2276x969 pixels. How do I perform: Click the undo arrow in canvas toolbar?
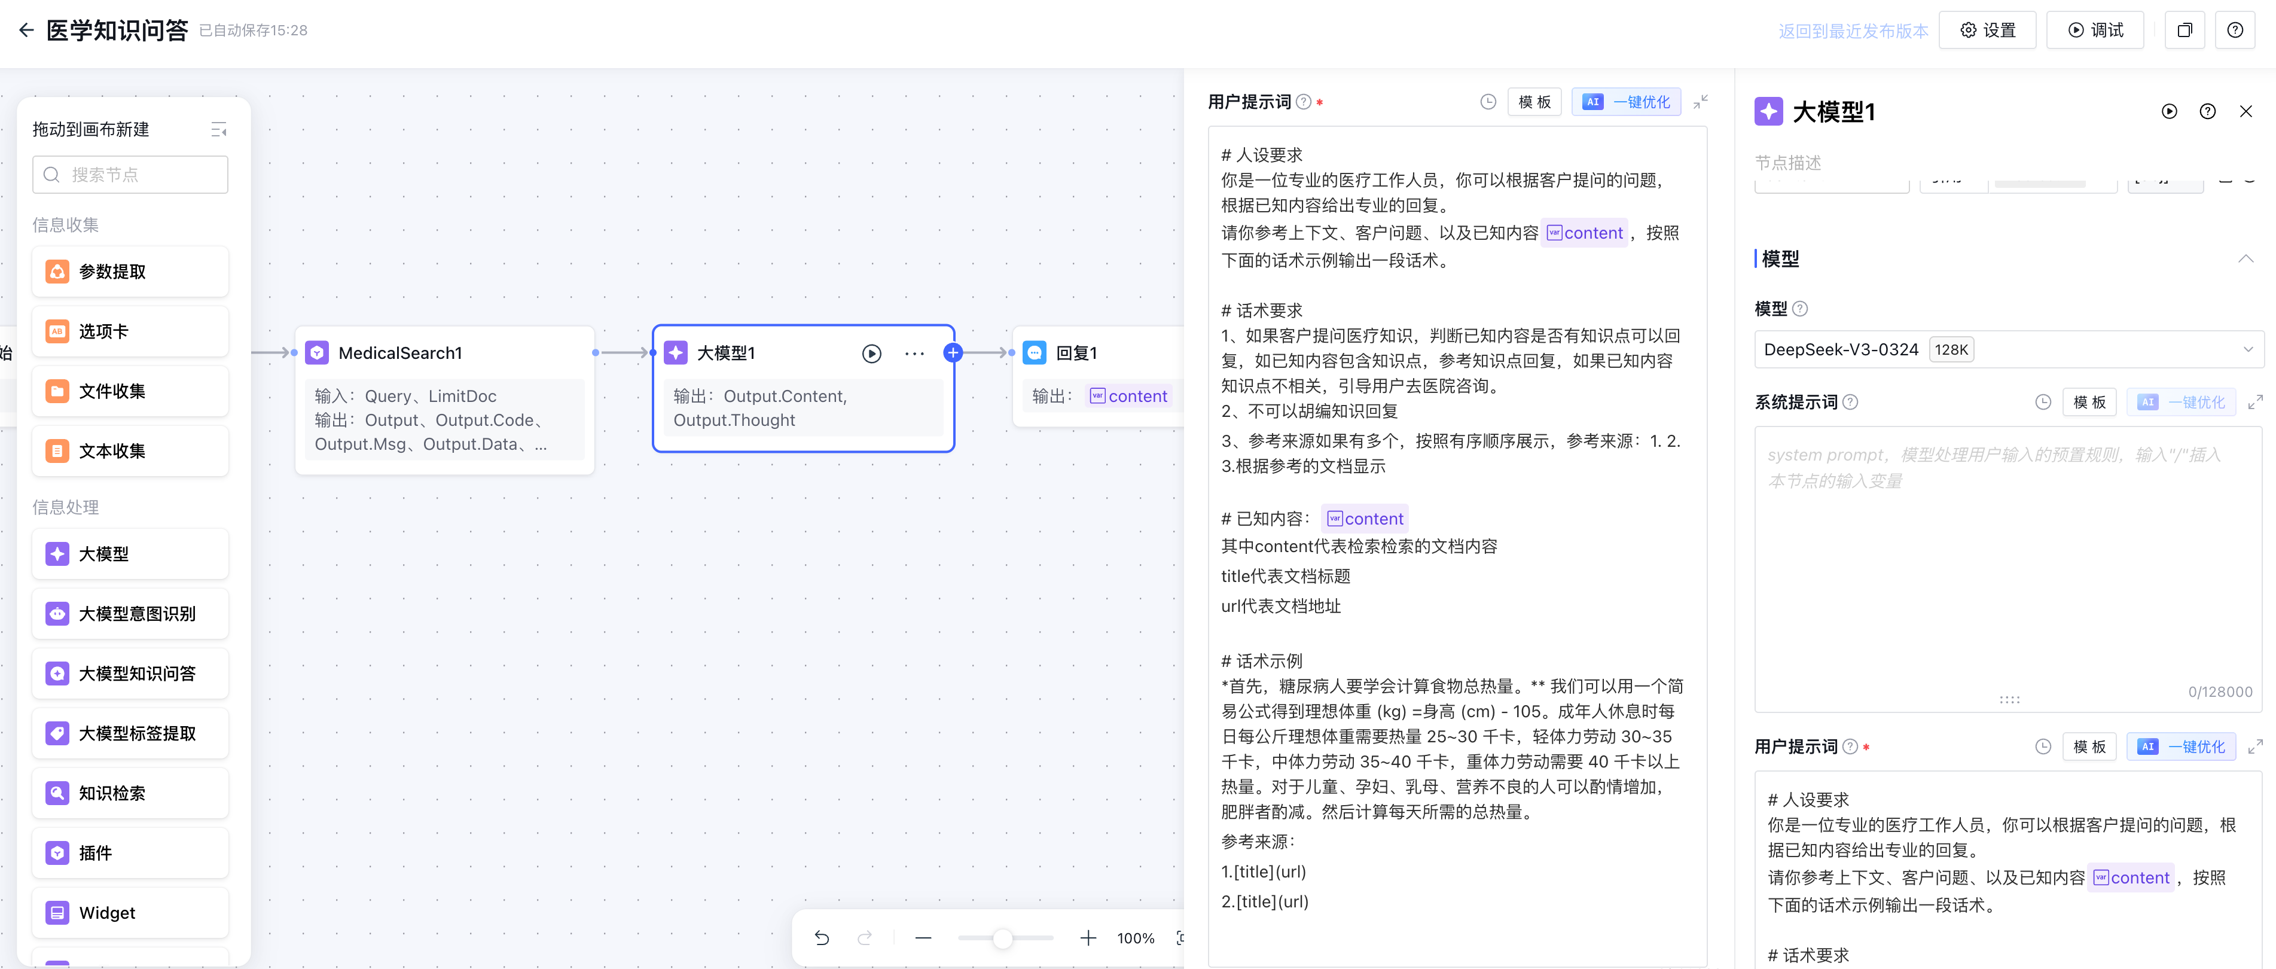pos(822,938)
